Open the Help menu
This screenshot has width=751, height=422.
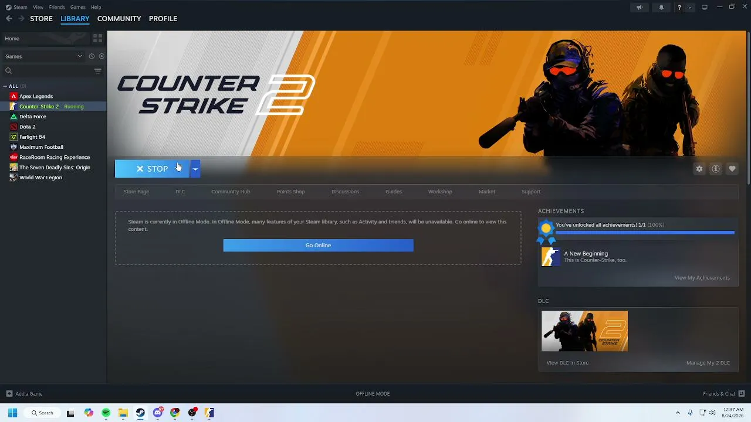pyautogui.click(x=96, y=7)
